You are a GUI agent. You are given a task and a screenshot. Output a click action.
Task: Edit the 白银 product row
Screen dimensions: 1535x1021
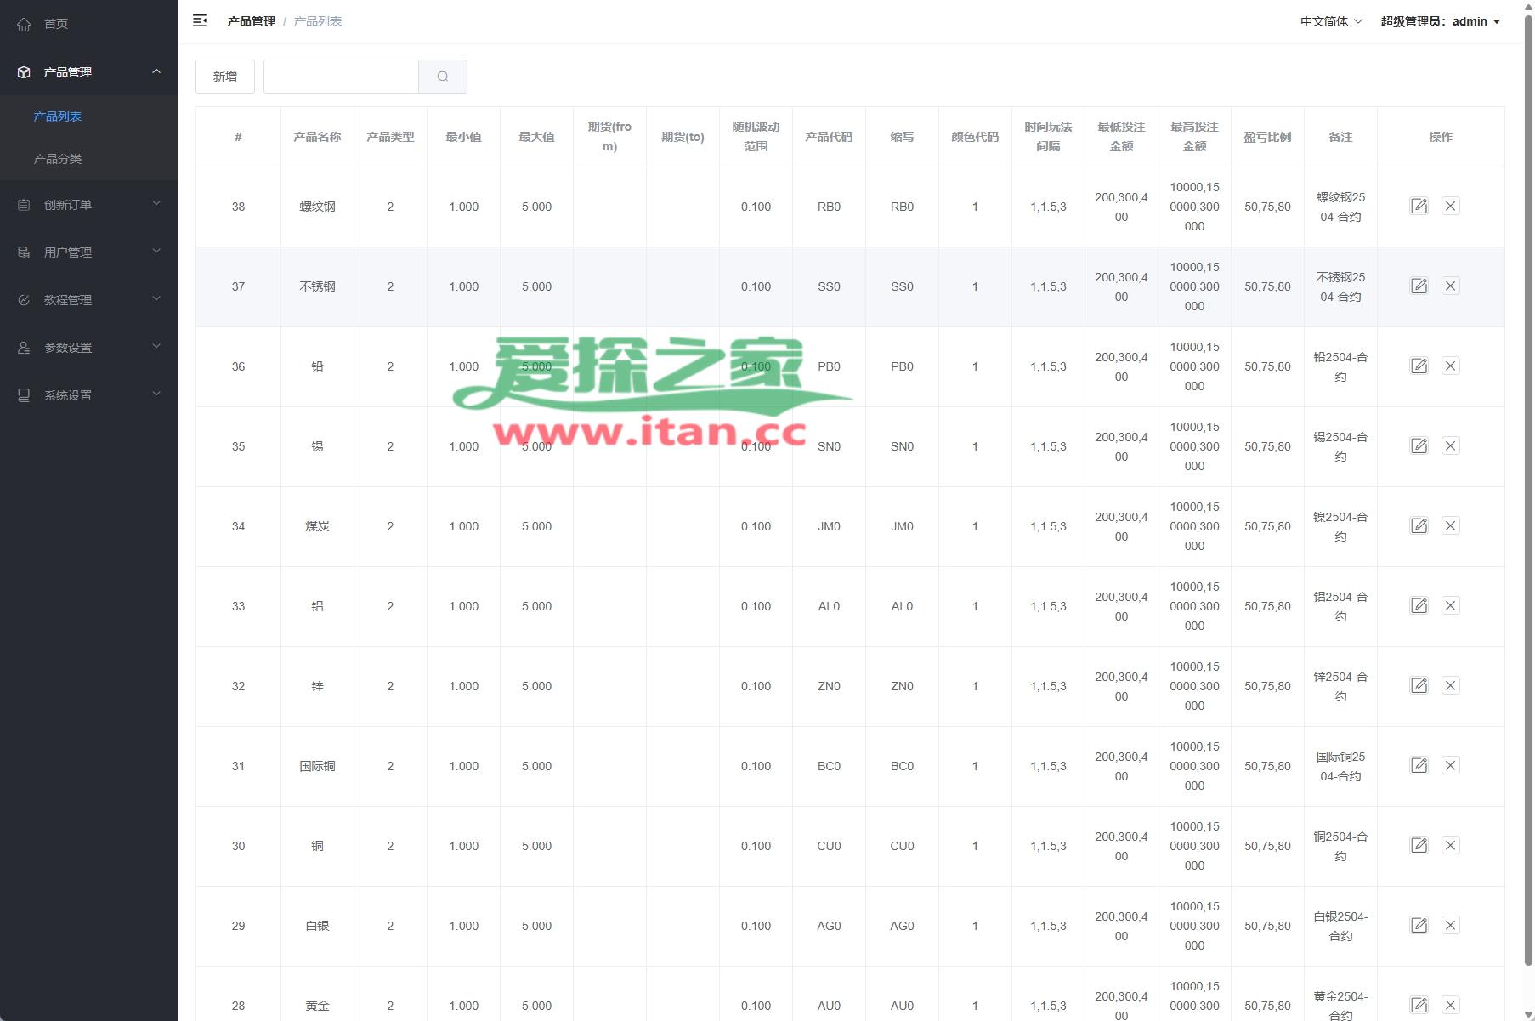coord(1419,926)
